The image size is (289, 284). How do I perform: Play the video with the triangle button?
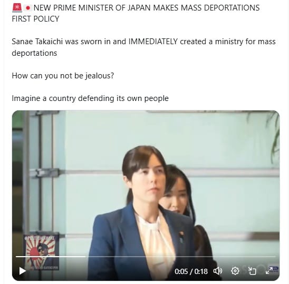(23, 271)
